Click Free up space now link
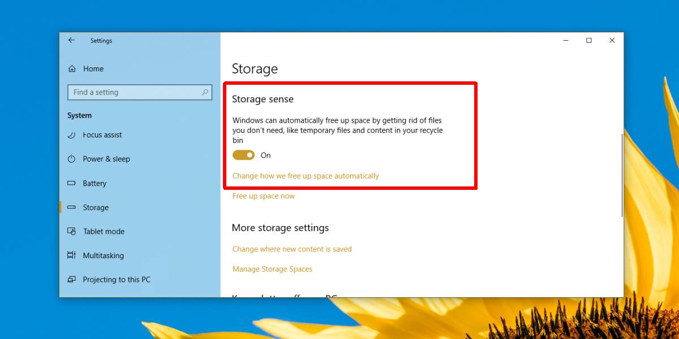The image size is (679, 339). pyautogui.click(x=264, y=196)
